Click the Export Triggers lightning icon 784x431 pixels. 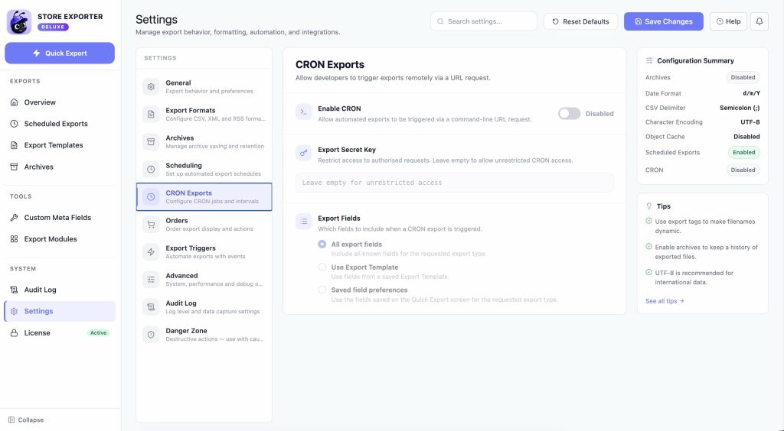151,252
